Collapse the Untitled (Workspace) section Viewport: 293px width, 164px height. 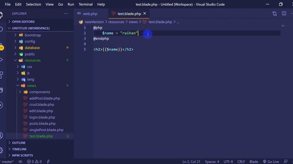pos(40,28)
